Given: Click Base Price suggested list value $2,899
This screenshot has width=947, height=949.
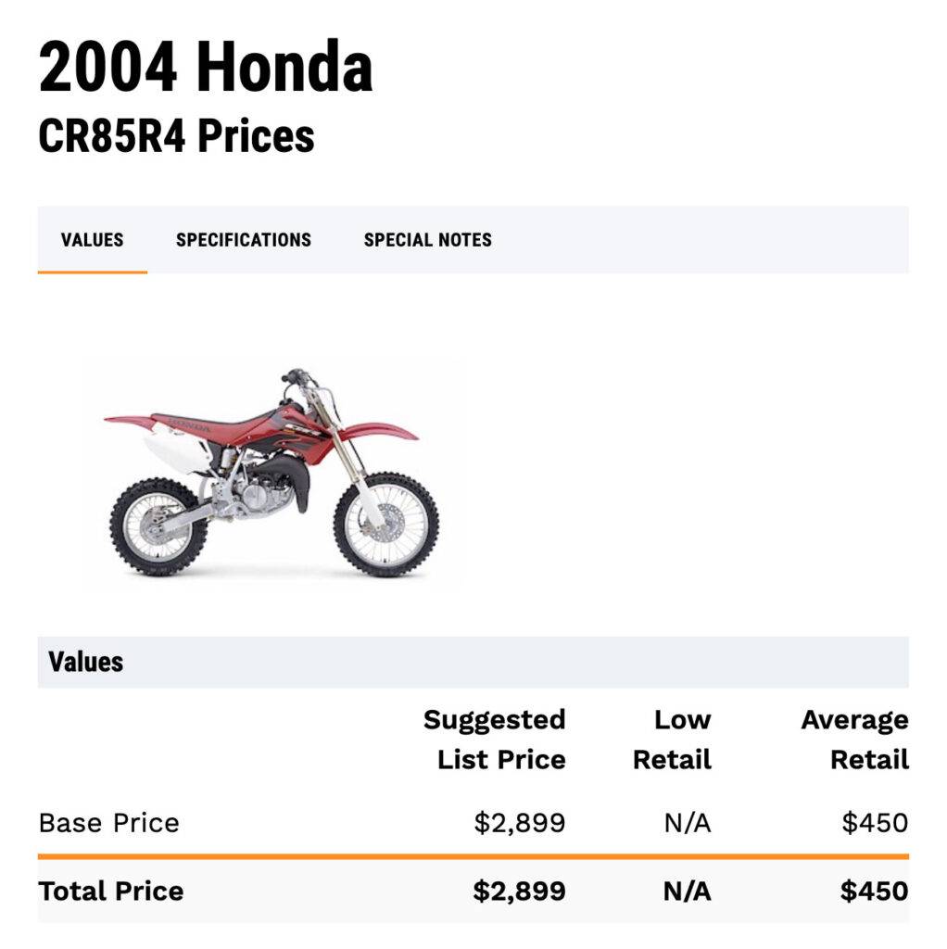Looking at the screenshot, I should (x=519, y=823).
